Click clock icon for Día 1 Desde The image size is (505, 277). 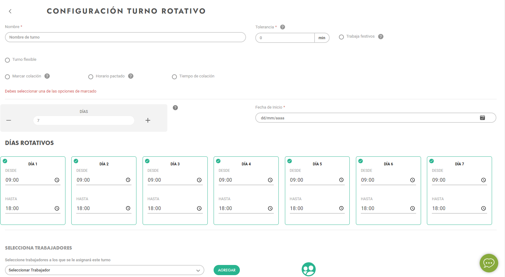57,180
